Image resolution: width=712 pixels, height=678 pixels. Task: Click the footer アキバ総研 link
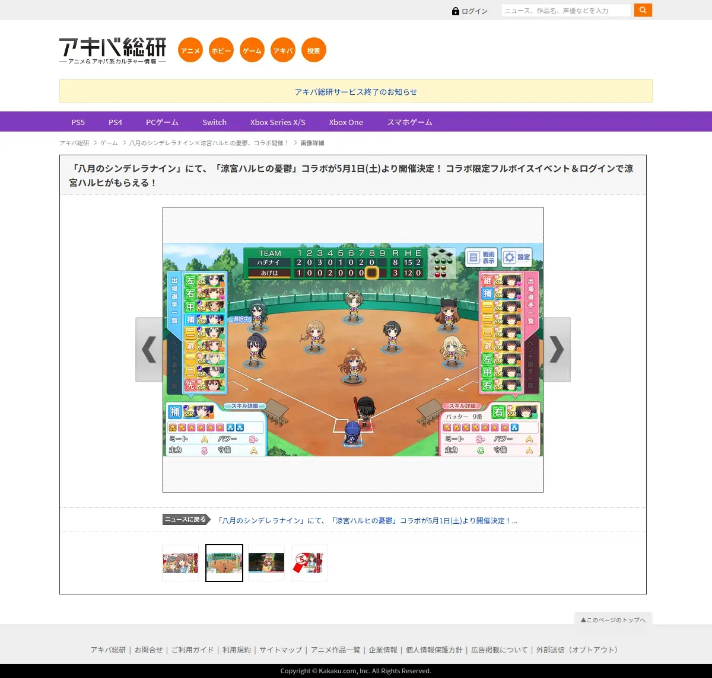108,650
